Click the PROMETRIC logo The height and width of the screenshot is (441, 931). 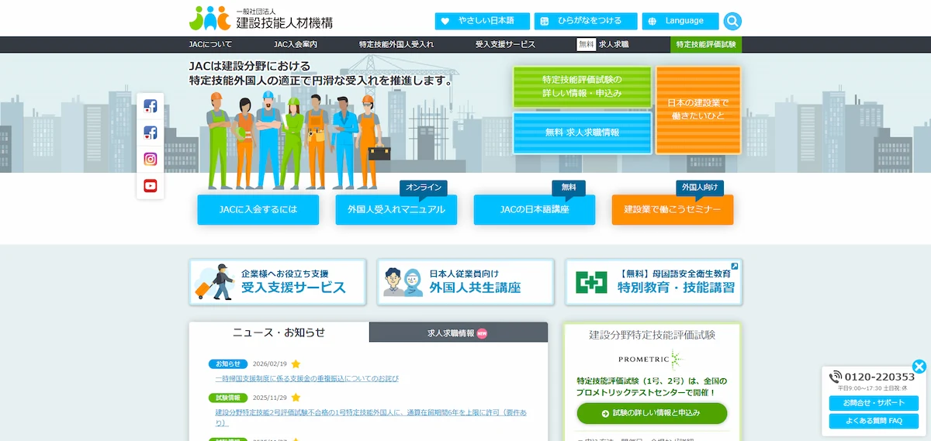pos(652,359)
